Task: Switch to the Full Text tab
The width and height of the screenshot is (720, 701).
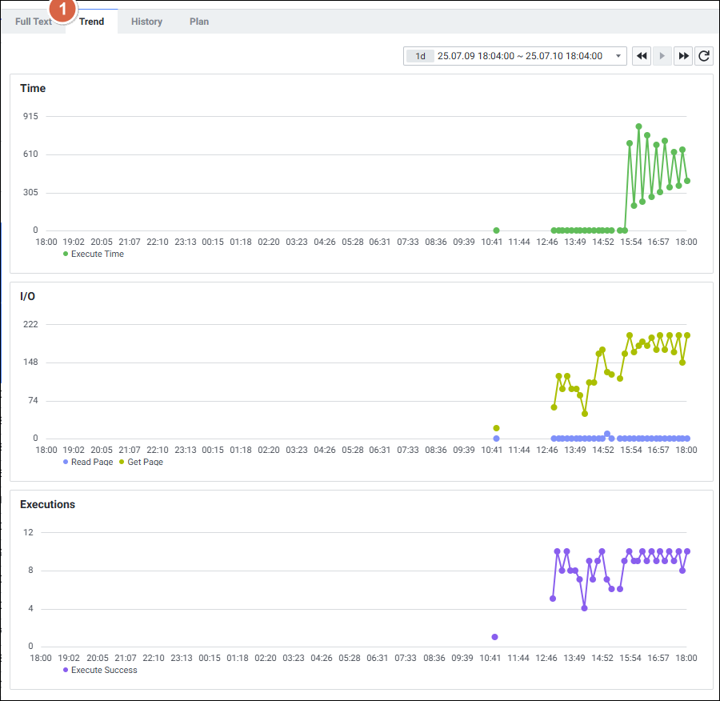Action: 34,22
